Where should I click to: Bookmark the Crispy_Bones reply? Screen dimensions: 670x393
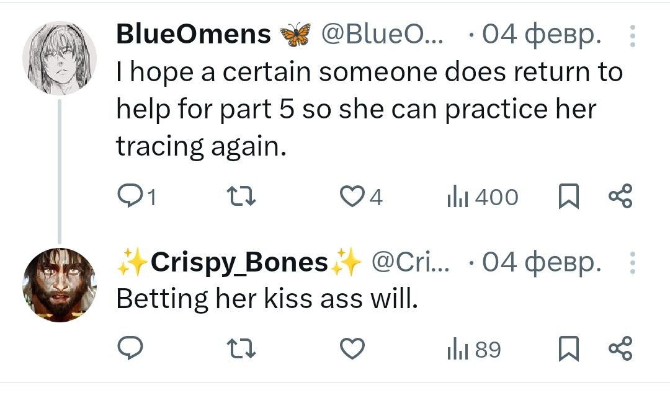569,348
